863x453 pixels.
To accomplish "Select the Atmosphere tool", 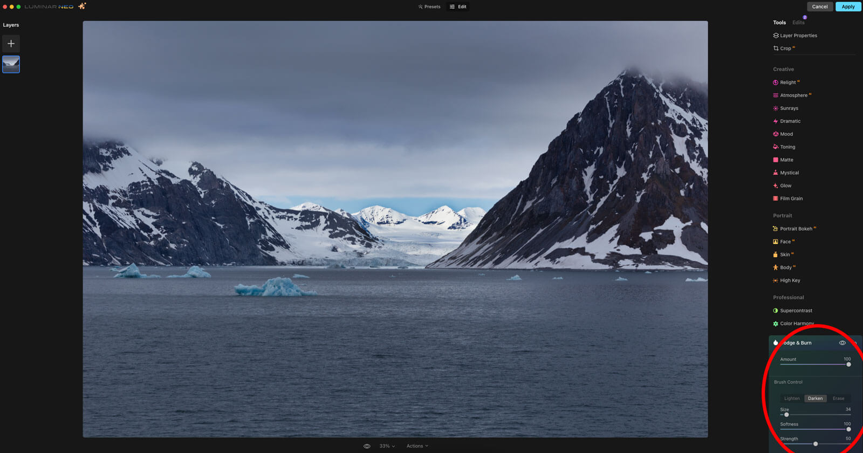I will point(793,95).
